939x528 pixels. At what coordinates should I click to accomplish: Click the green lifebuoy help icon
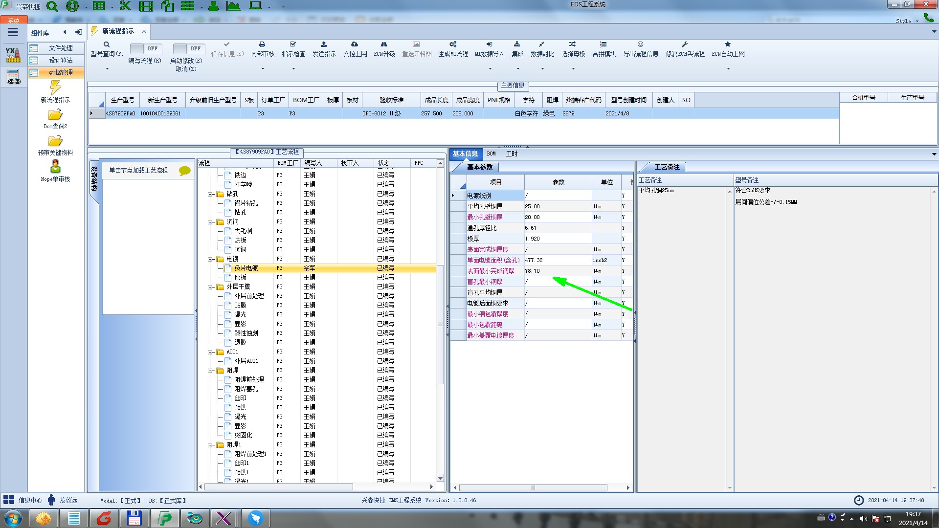click(x=72, y=6)
